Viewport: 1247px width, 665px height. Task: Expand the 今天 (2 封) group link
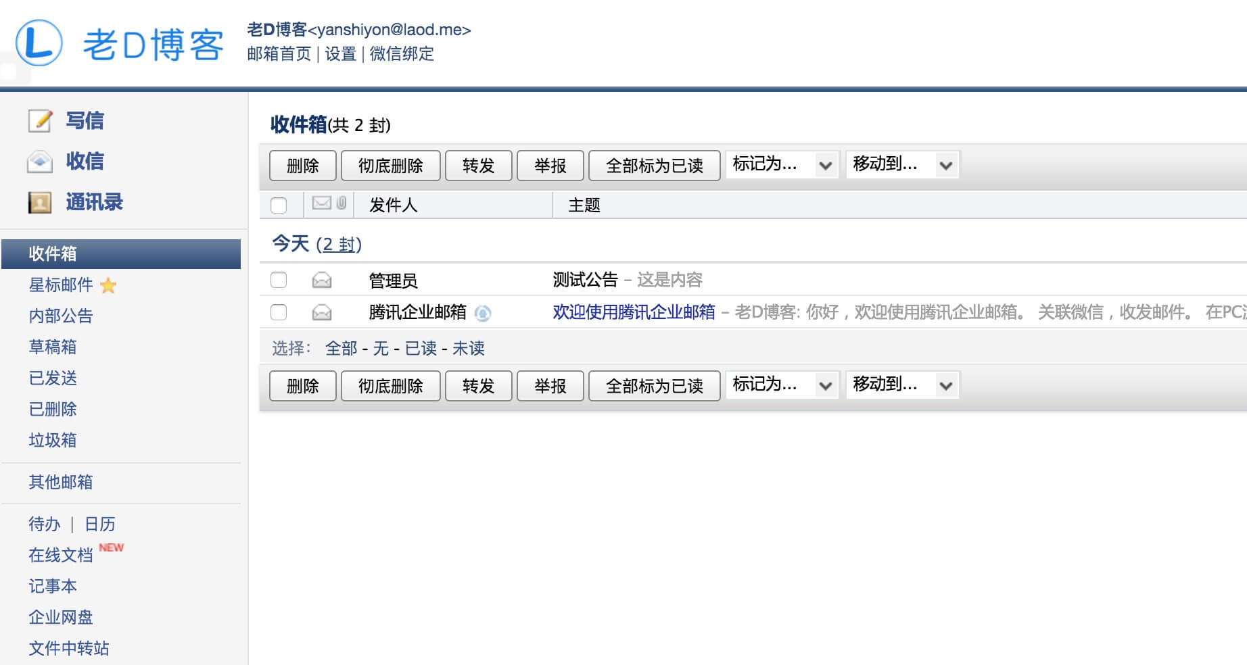coord(341,245)
